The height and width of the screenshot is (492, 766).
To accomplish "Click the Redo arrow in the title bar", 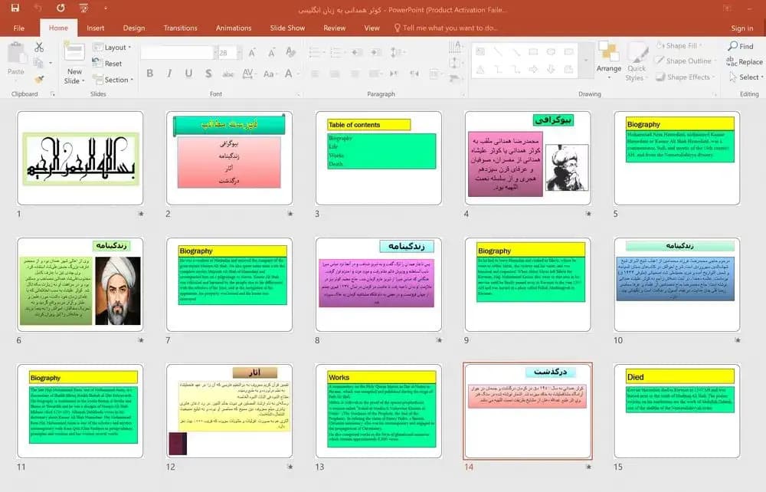I will click(x=61, y=8).
